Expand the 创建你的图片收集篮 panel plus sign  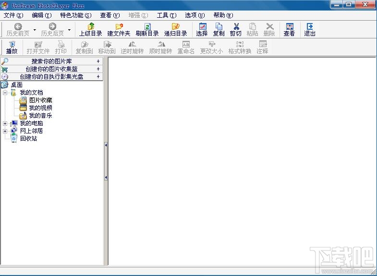click(98, 69)
